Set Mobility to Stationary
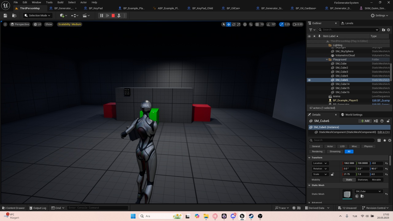Viewport: 393px width, 221px height. pyautogui.click(x=363, y=180)
